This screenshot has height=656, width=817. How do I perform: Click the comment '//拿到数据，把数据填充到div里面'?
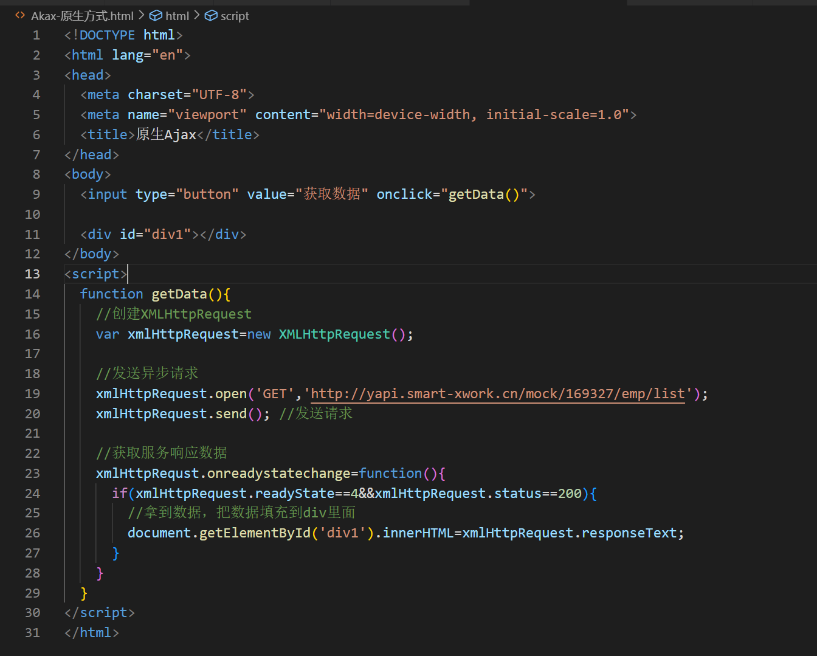point(242,513)
